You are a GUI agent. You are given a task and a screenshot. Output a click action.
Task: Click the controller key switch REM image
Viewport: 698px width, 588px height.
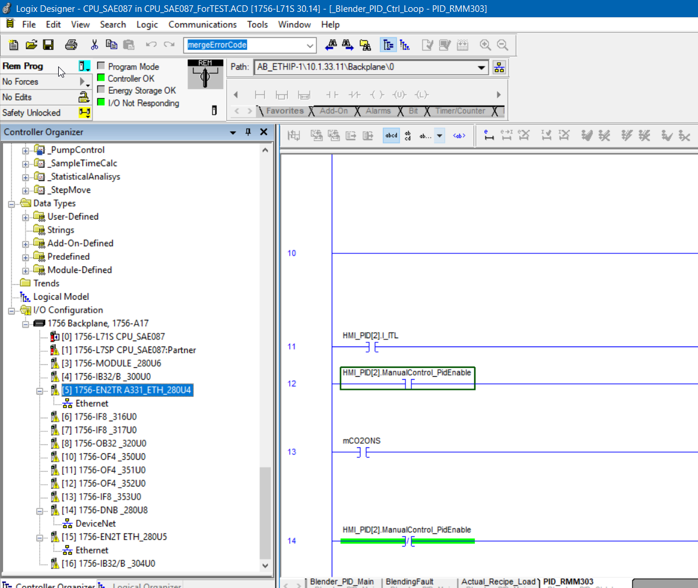point(205,74)
